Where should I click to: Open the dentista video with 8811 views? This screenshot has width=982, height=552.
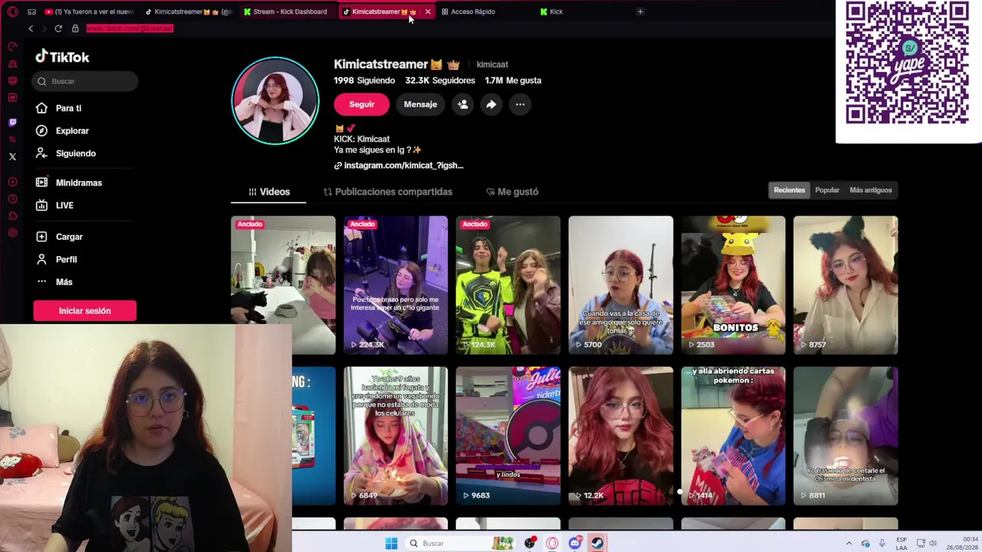845,435
